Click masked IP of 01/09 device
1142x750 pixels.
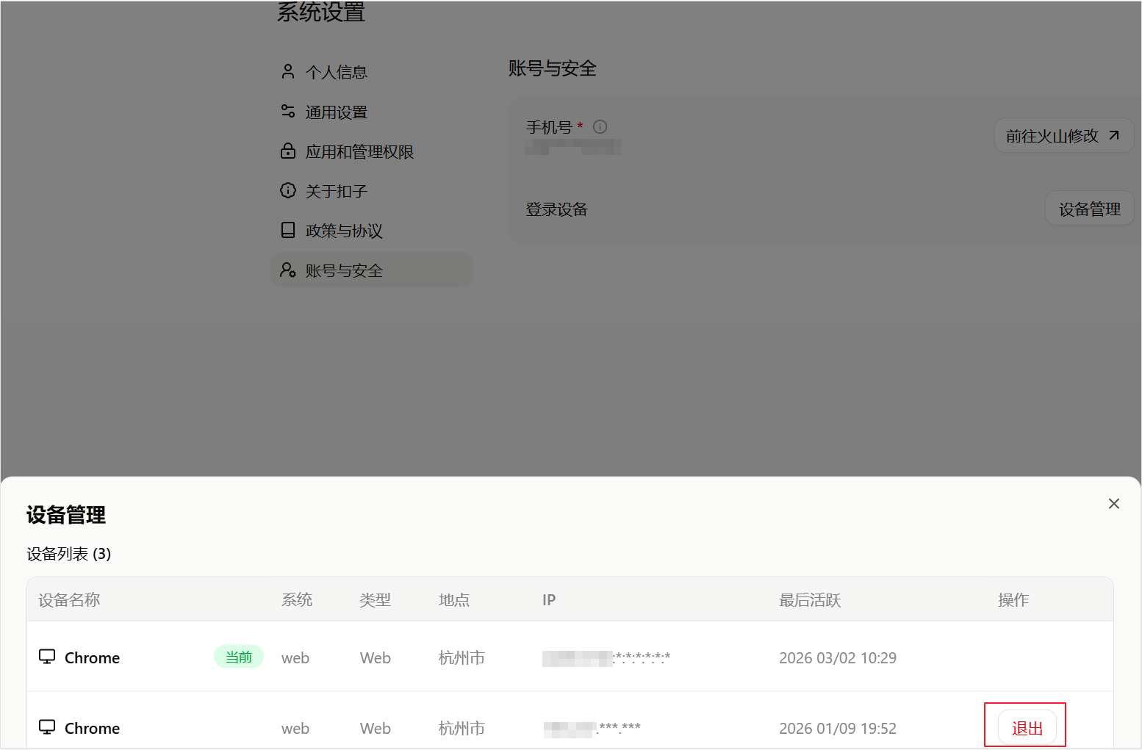click(592, 728)
